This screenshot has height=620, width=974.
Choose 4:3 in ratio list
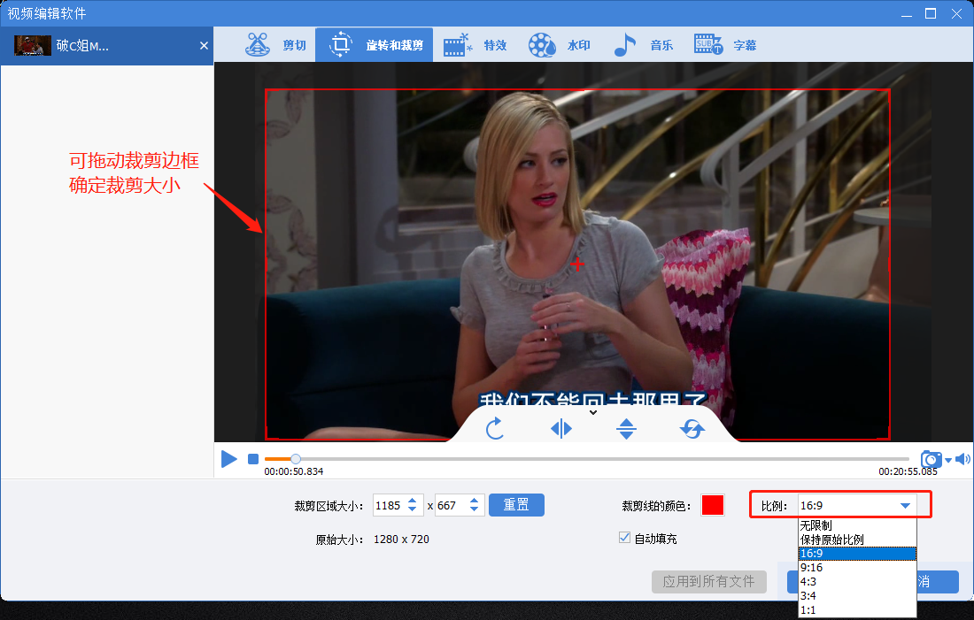(x=857, y=581)
